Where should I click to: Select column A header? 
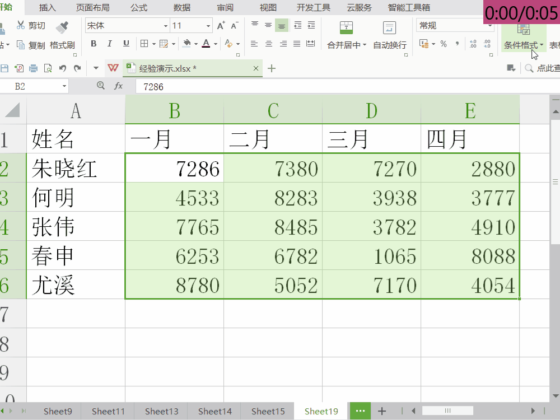pyautogui.click(x=76, y=110)
